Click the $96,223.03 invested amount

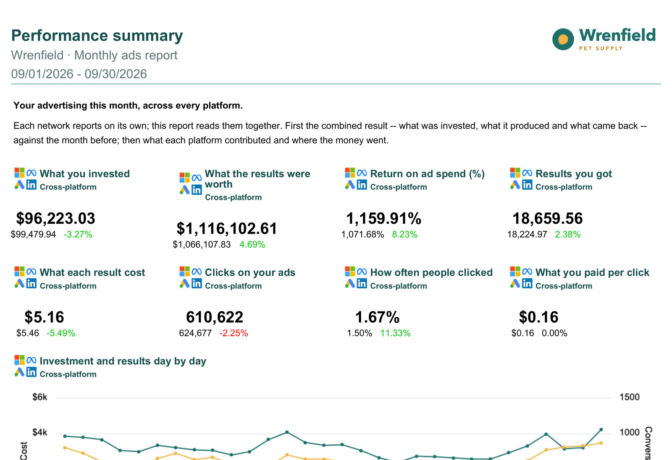[x=56, y=218]
